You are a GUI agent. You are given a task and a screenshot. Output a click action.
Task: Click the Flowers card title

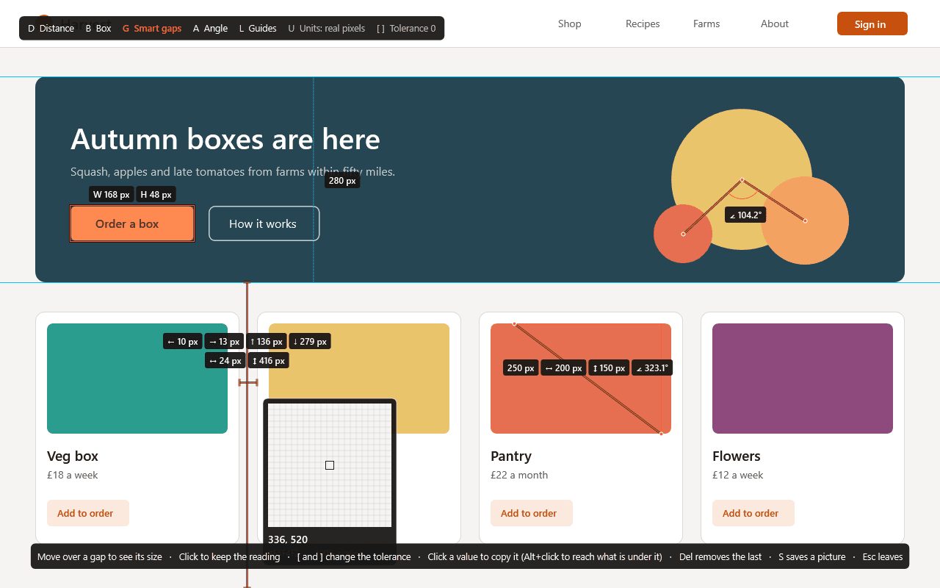point(737,456)
